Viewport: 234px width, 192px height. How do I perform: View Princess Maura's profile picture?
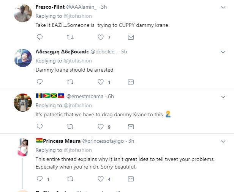tap(22, 147)
